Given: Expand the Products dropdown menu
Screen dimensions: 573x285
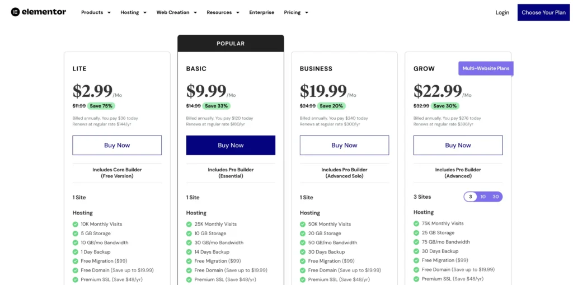Looking at the screenshot, I should (x=96, y=12).
